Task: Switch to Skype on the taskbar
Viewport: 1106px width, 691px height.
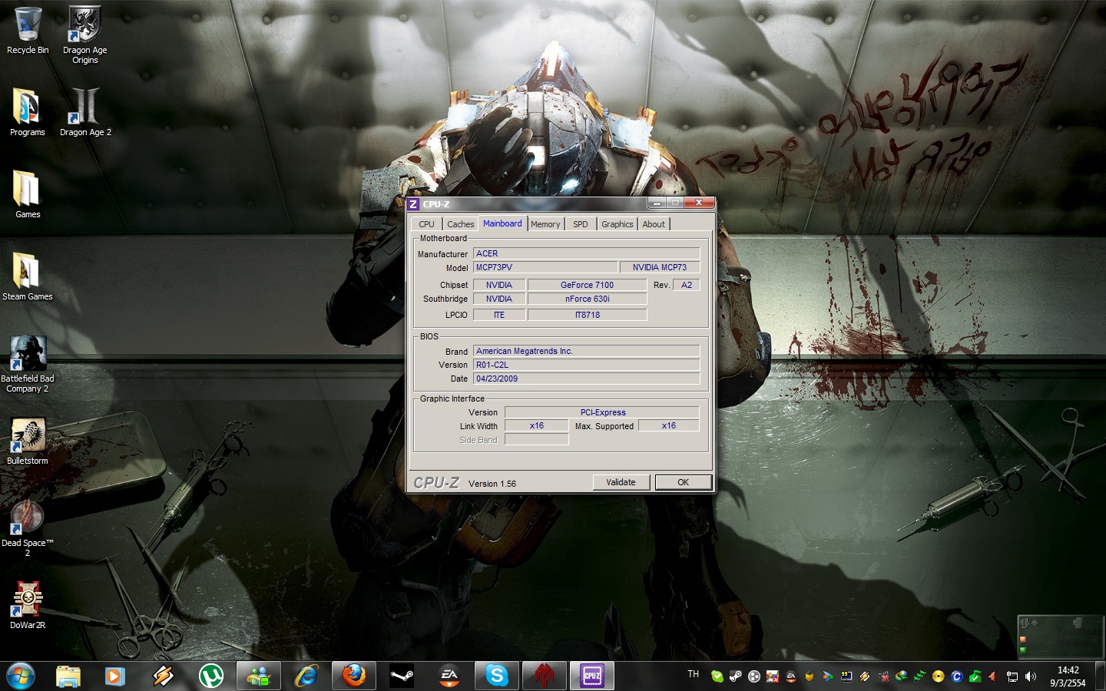Action: pos(497,676)
